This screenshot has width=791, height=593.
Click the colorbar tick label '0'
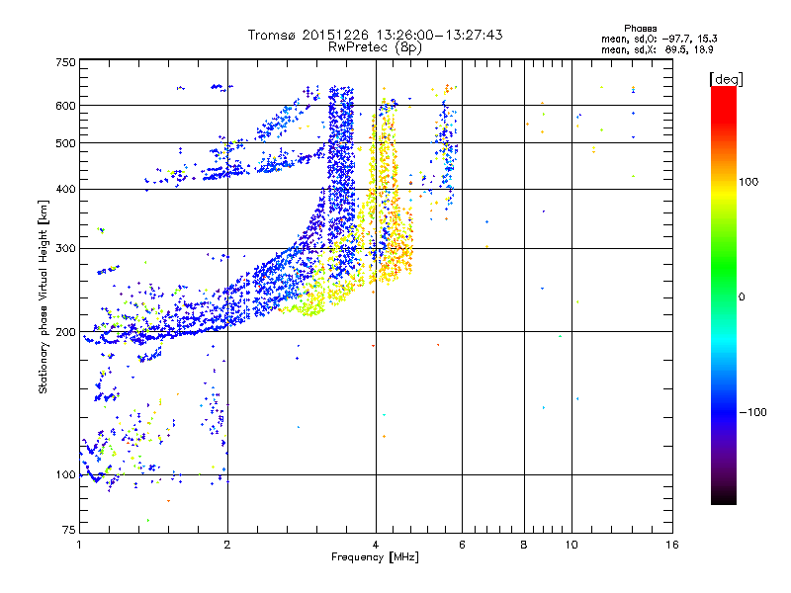tap(742, 296)
